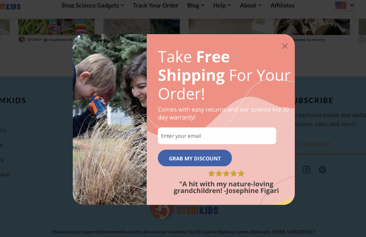Expand the Shop Science Gadgets menu

(93, 5)
